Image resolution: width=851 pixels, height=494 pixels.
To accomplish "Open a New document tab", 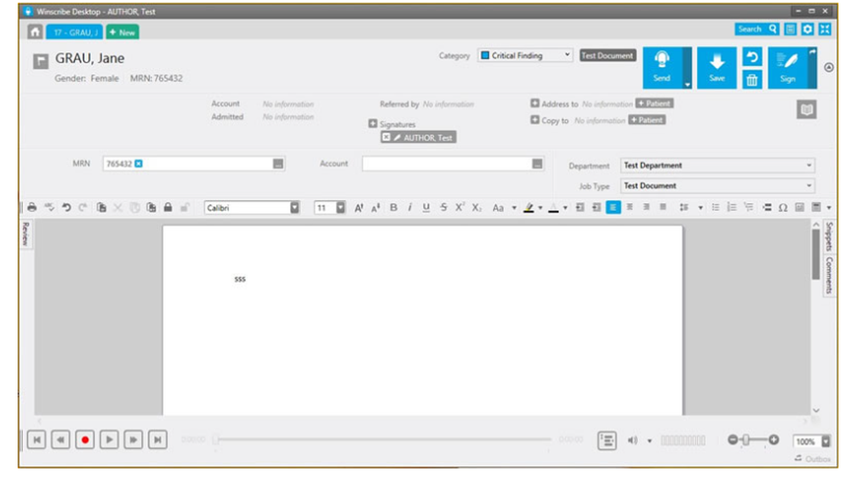I will (123, 32).
